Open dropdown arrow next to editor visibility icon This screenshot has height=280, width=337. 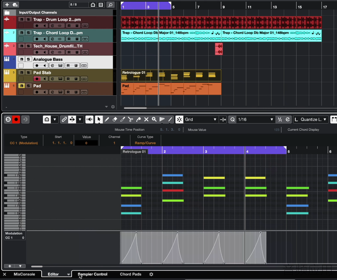pos(55,119)
